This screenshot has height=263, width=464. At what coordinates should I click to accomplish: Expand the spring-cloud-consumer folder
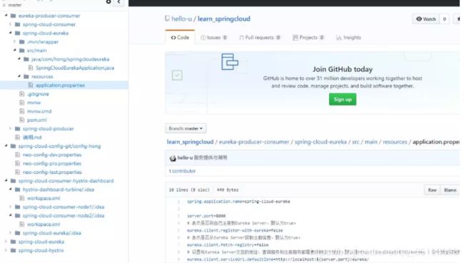point(11,24)
